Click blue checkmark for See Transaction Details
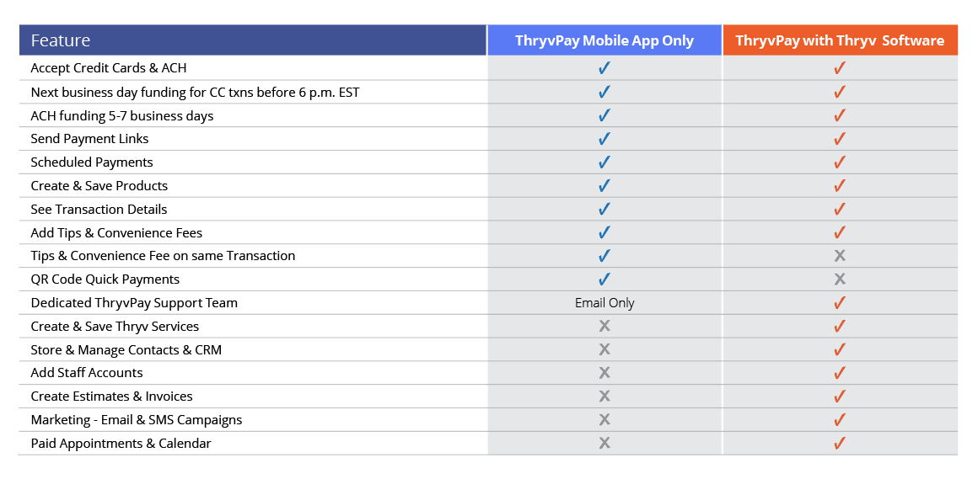The height and width of the screenshot is (479, 978). pyautogui.click(x=604, y=209)
